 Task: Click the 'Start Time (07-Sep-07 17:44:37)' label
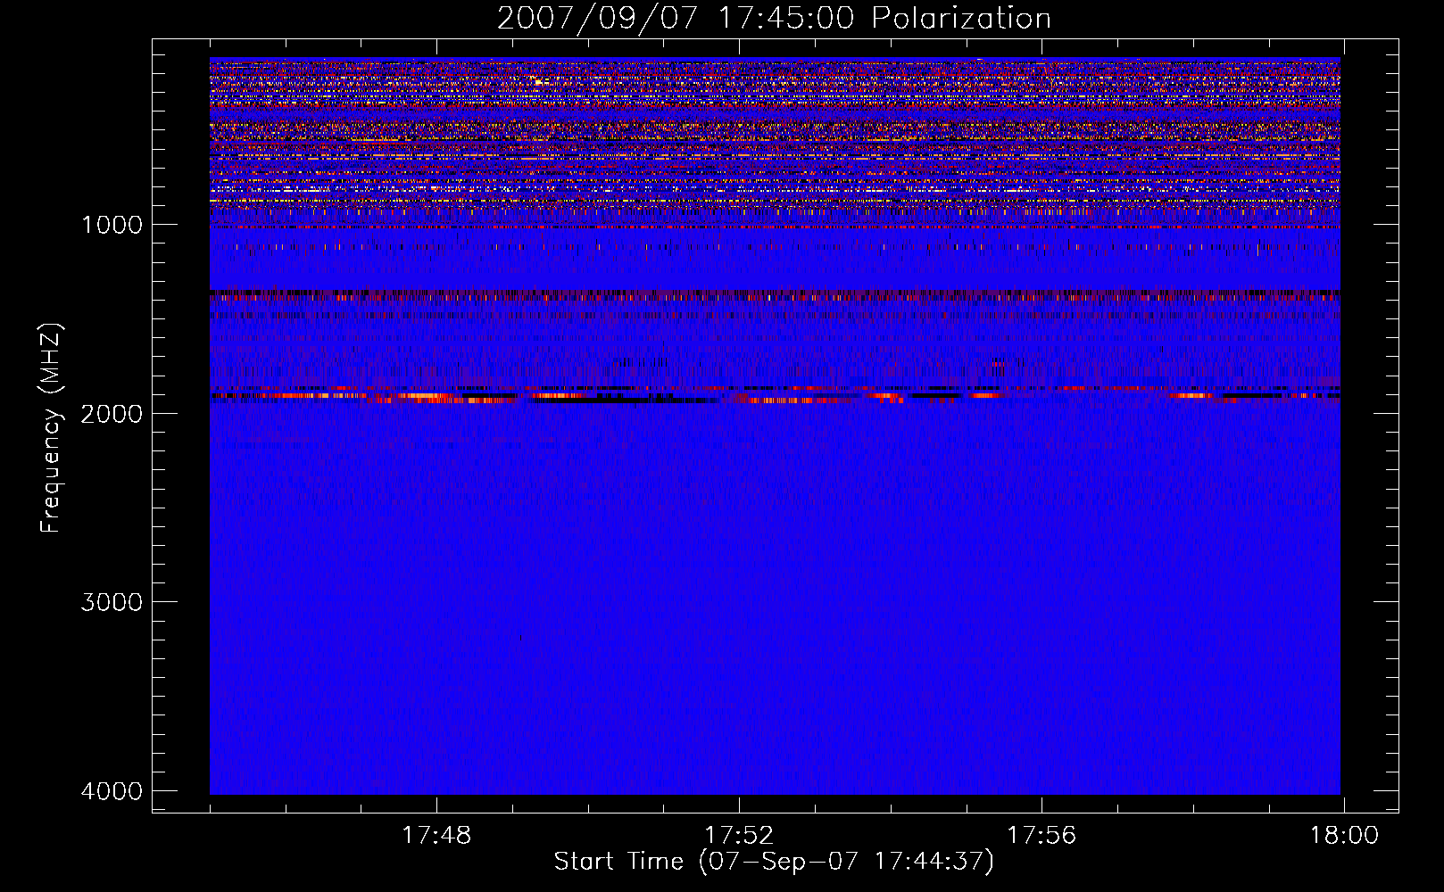tap(774, 862)
